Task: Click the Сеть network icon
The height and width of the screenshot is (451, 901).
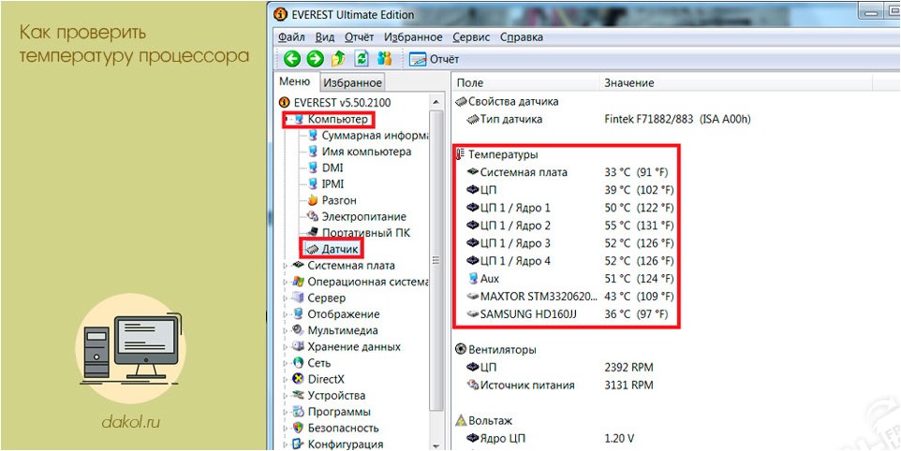Action: pyautogui.click(x=298, y=363)
